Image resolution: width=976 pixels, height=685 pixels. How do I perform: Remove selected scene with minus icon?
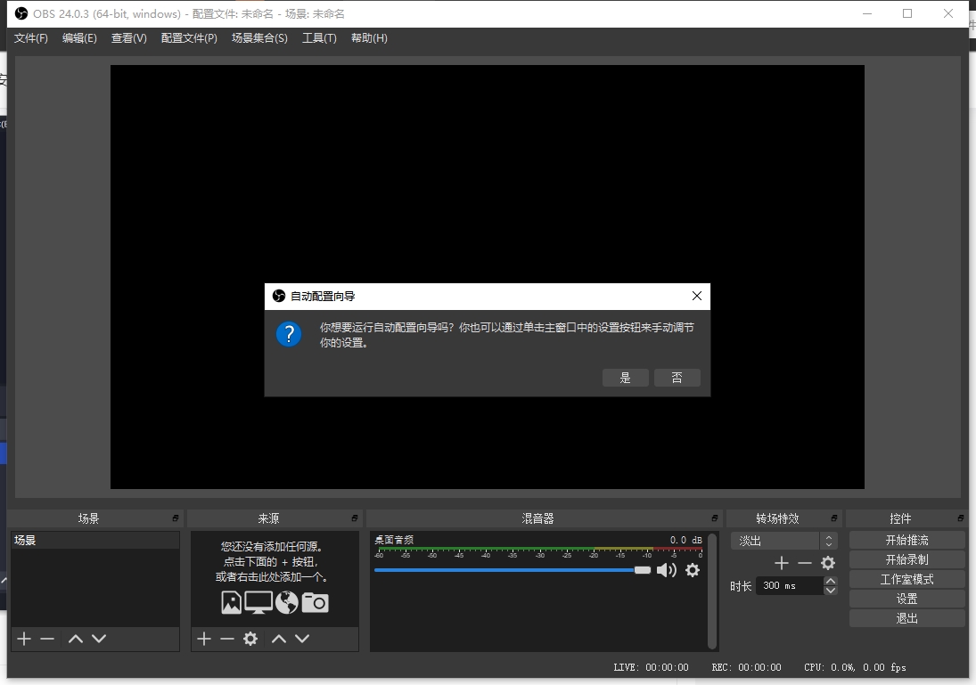click(47, 639)
